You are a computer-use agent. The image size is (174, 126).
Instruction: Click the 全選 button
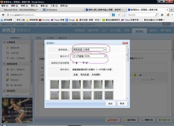point(76,75)
